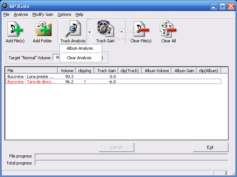Click the clip(Album) column header

point(209,71)
